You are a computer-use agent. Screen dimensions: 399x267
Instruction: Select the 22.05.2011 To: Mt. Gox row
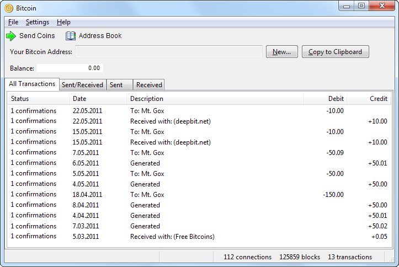[199, 111]
